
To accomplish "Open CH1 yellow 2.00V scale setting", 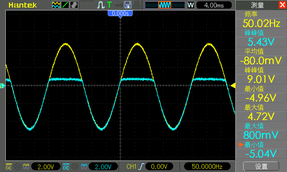I will point(46,167).
